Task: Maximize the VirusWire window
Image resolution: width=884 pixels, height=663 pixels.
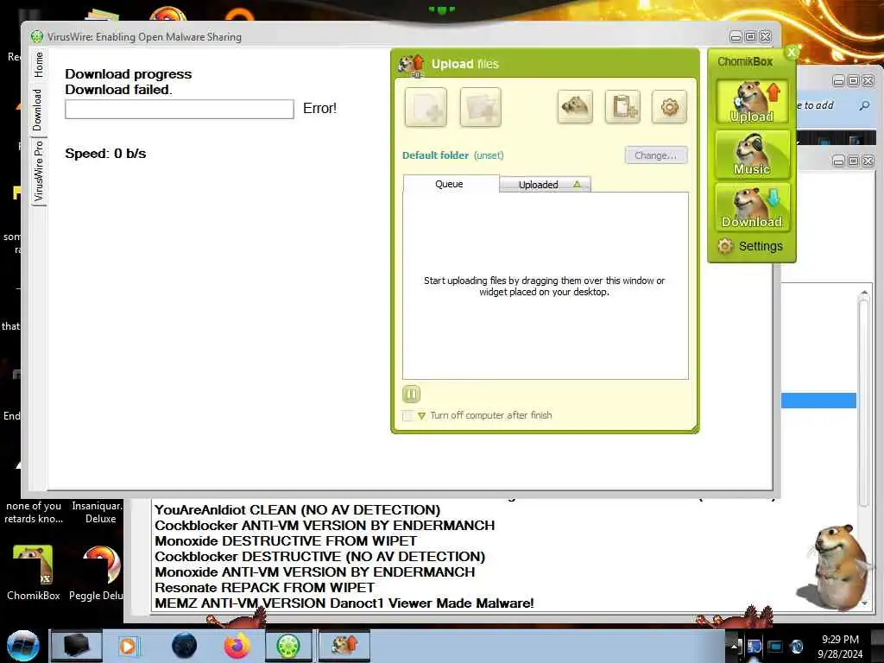Action: pyautogui.click(x=750, y=36)
